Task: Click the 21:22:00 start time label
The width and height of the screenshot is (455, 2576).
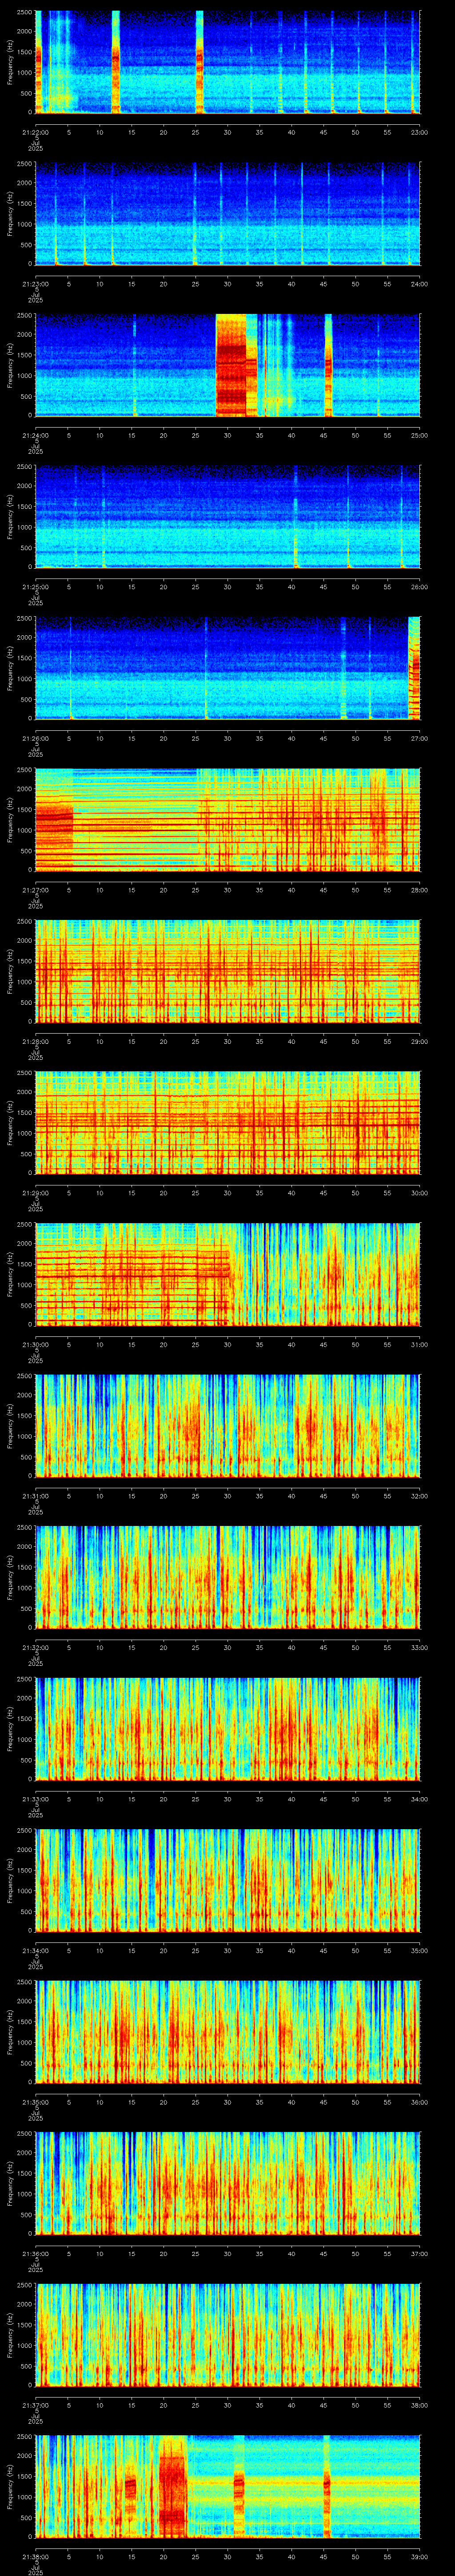Action: point(35,132)
